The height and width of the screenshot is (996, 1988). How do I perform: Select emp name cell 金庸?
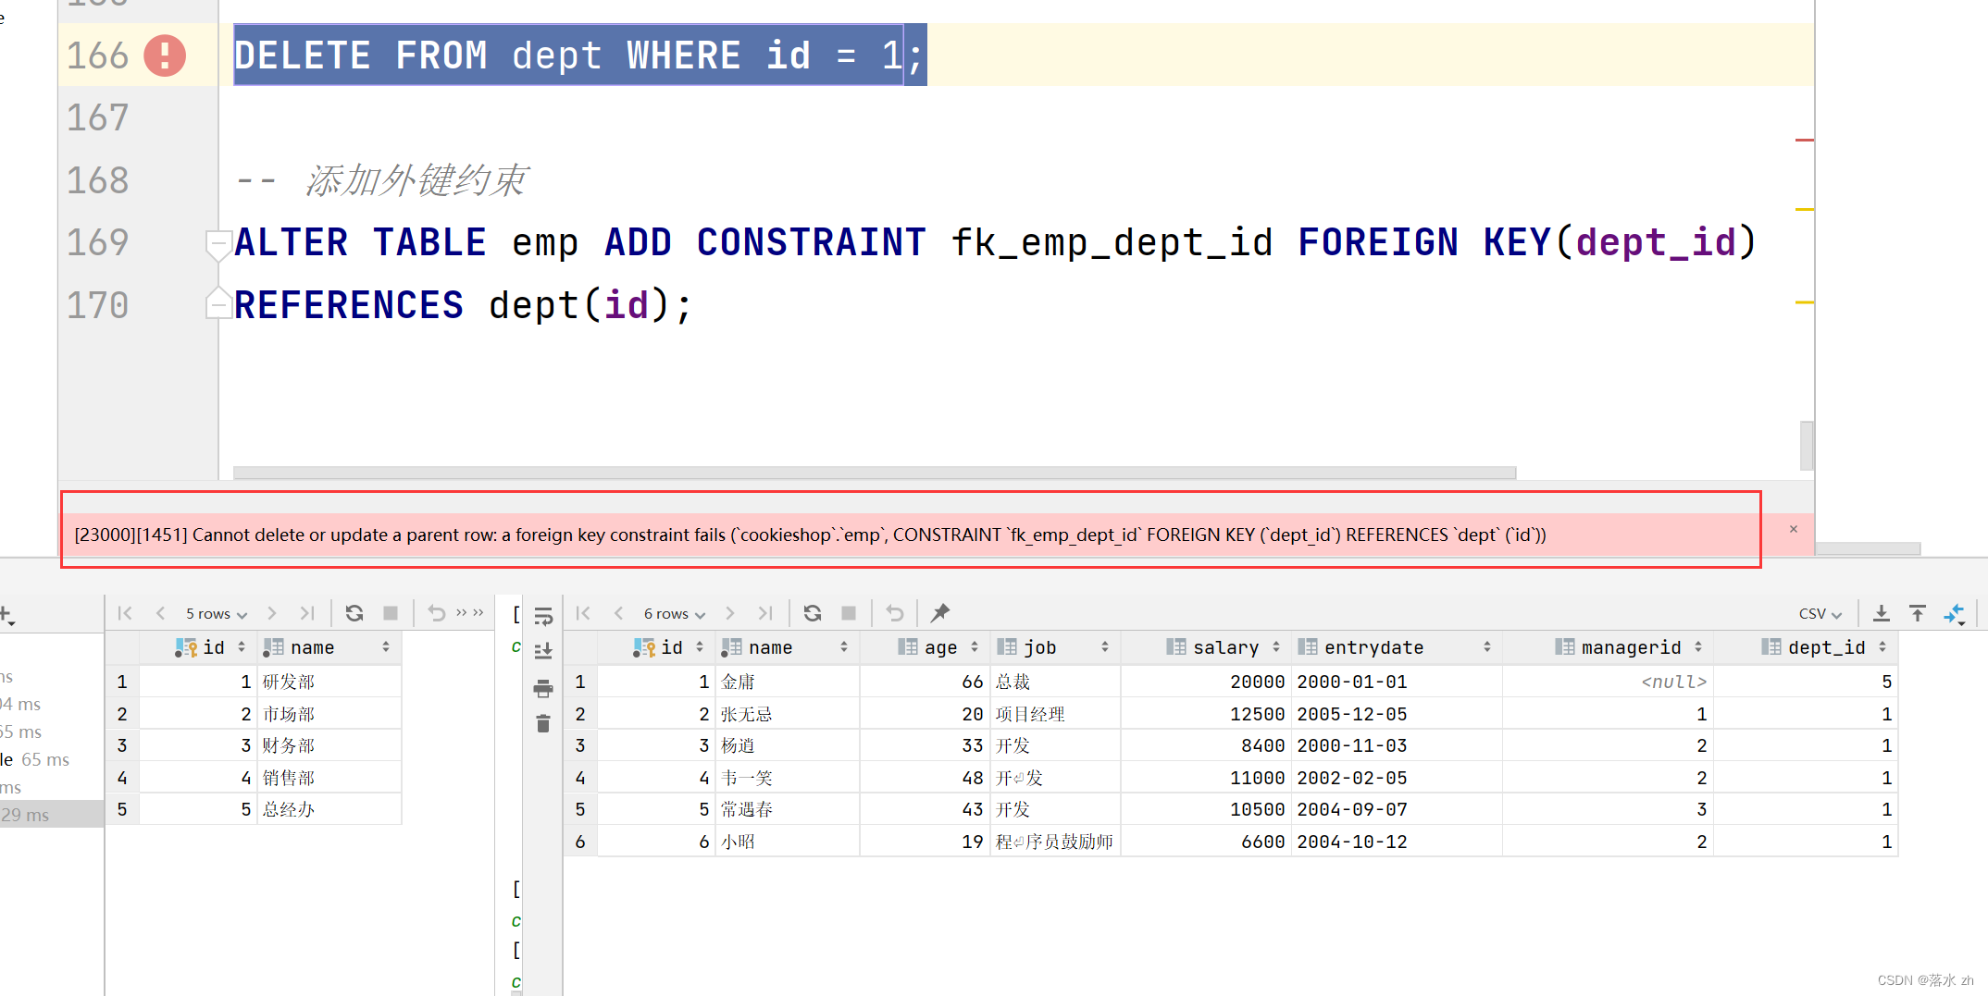tap(788, 682)
